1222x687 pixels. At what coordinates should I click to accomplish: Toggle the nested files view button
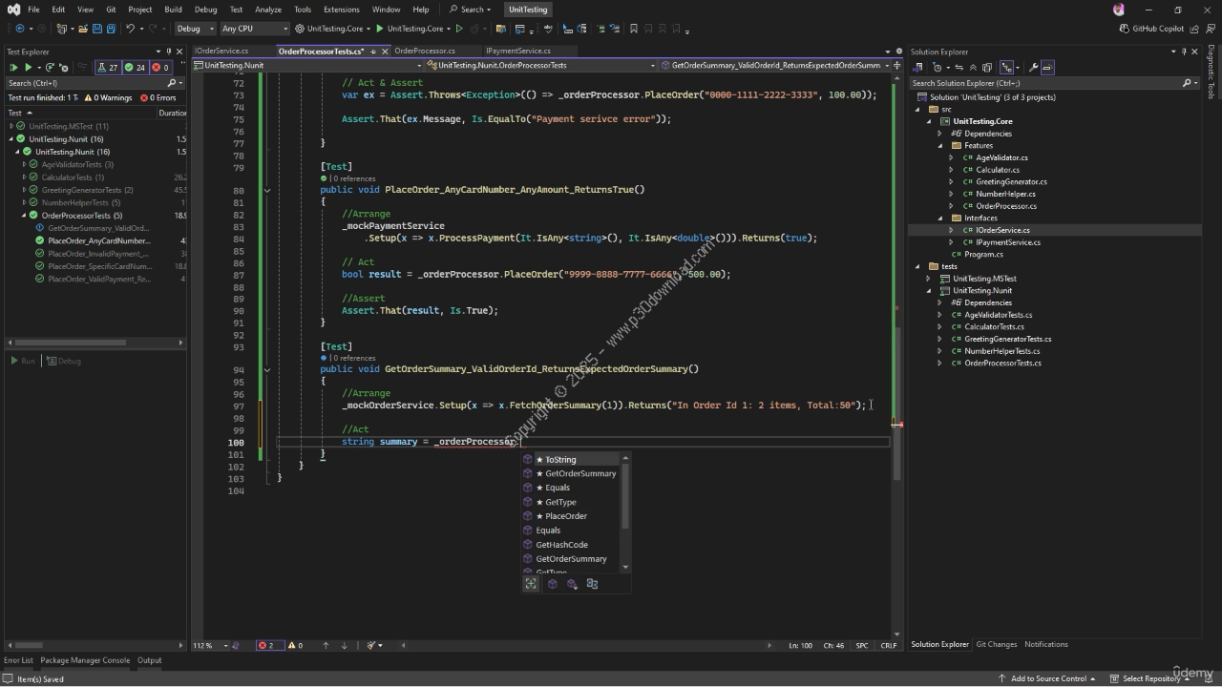1006,68
